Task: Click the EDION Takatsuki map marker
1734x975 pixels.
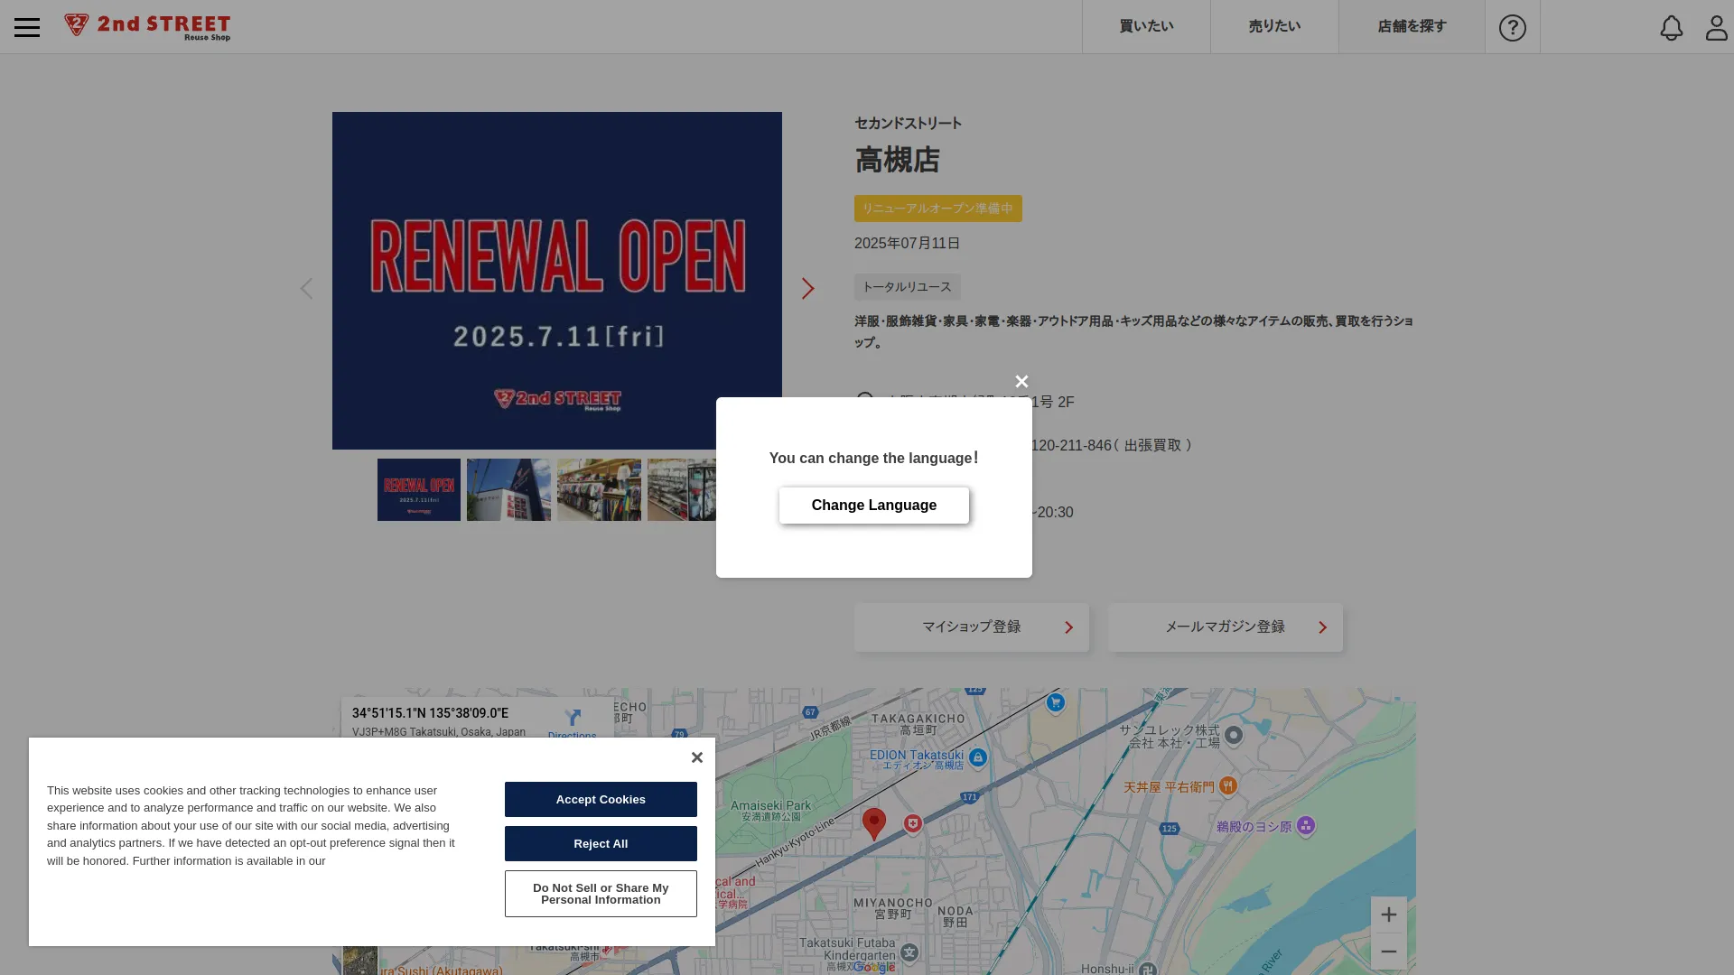Action: pyautogui.click(x=977, y=757)
